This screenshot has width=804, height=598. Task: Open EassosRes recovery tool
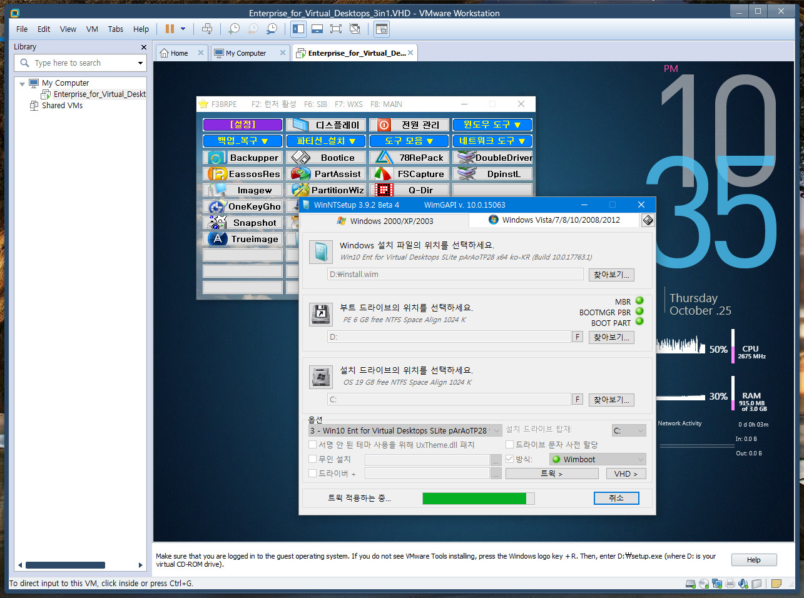(x=243, y=174)
